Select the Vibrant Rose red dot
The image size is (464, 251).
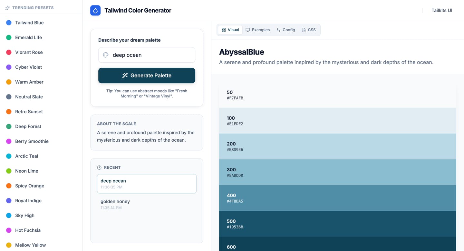(x=9, y=52)
